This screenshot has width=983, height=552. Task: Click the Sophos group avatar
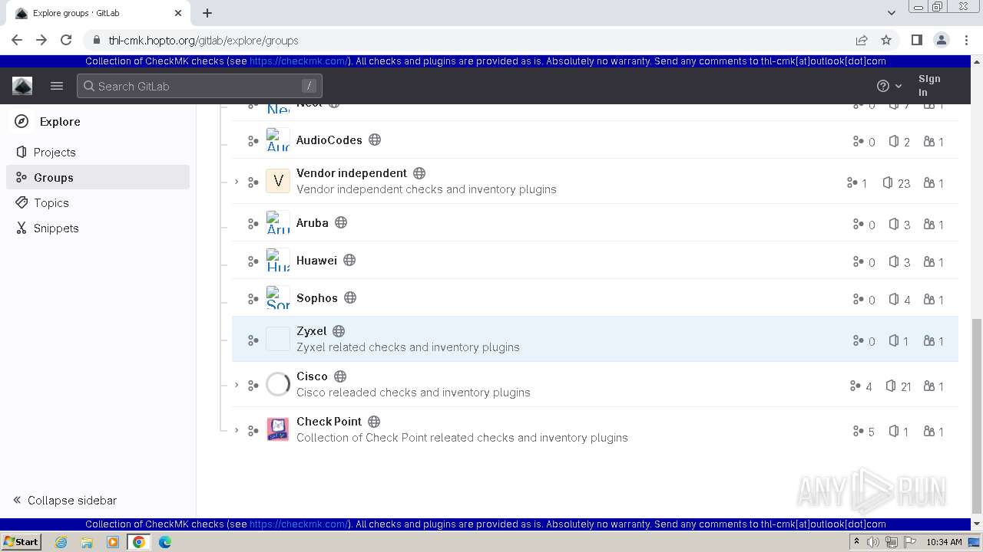point(278,298)
